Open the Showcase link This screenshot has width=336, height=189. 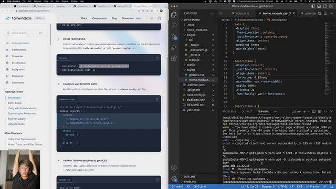point(128,18)
